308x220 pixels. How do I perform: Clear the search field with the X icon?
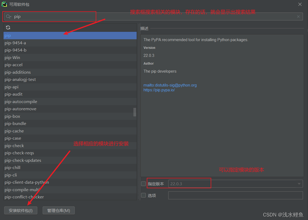[x=298, y=17]
